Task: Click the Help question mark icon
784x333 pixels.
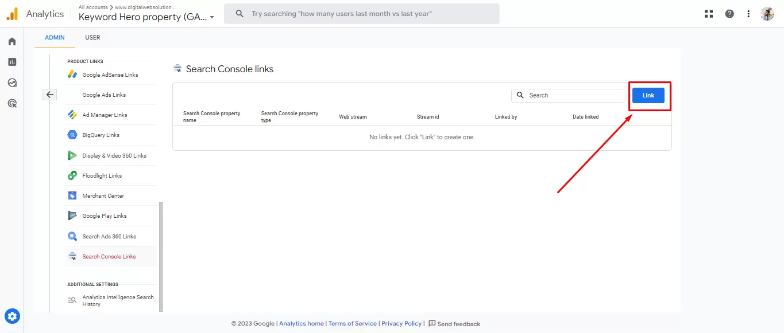Action: [729, 14]
